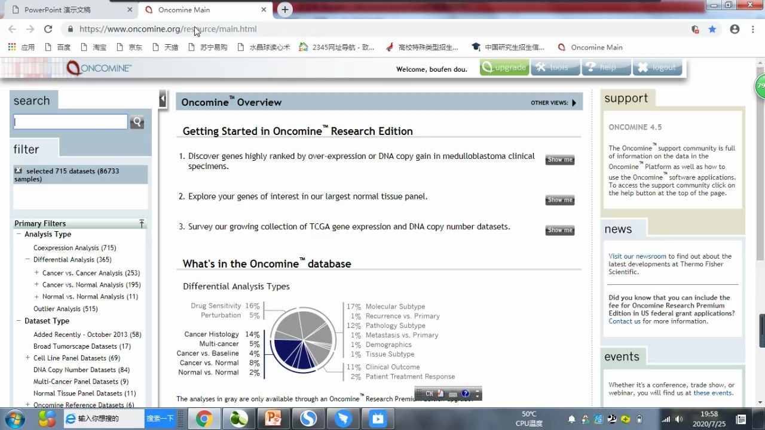The height and width of the screenshot is (430, 765).
Task: Close the PowerPoint 演示文稿 tab
Action: (130, 10)
